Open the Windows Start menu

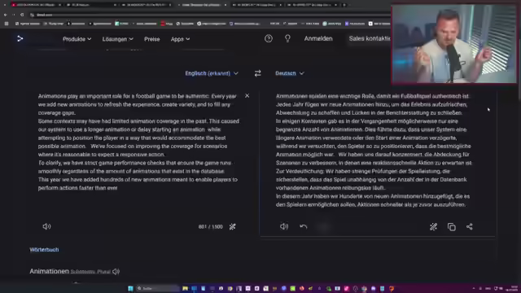click(130, 288)
